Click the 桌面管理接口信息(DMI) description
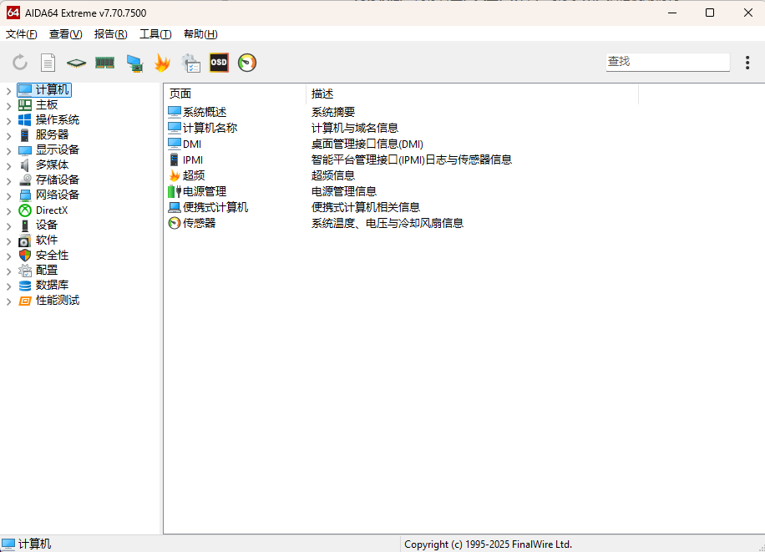This screenshot has height=552, width=765. click(367, 144)
